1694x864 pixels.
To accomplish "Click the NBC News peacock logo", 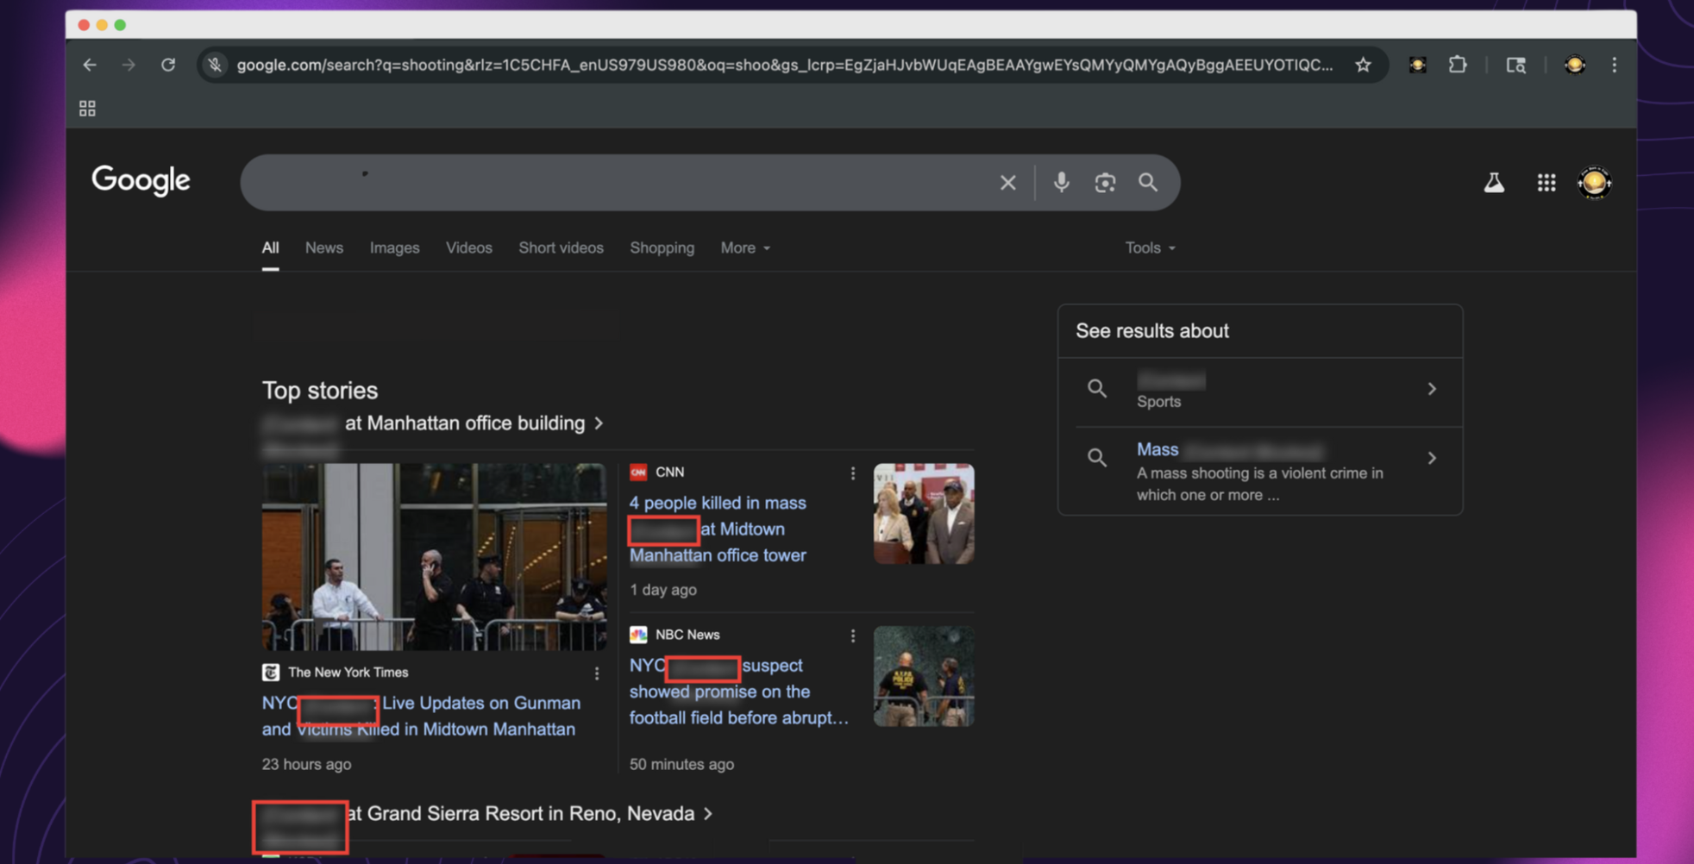I will pos(638,635).
